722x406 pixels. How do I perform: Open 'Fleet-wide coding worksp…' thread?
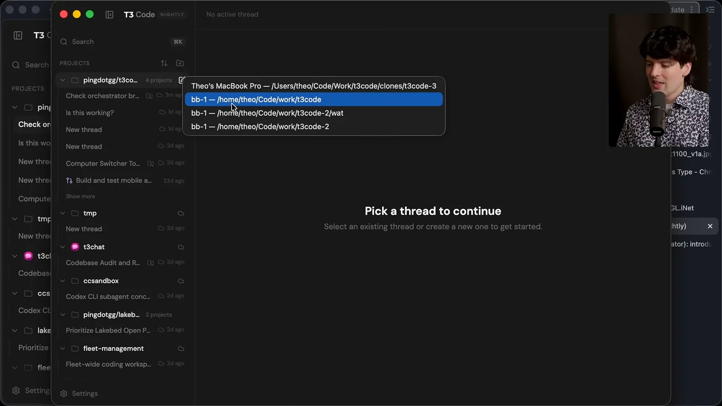pos(108,364)
